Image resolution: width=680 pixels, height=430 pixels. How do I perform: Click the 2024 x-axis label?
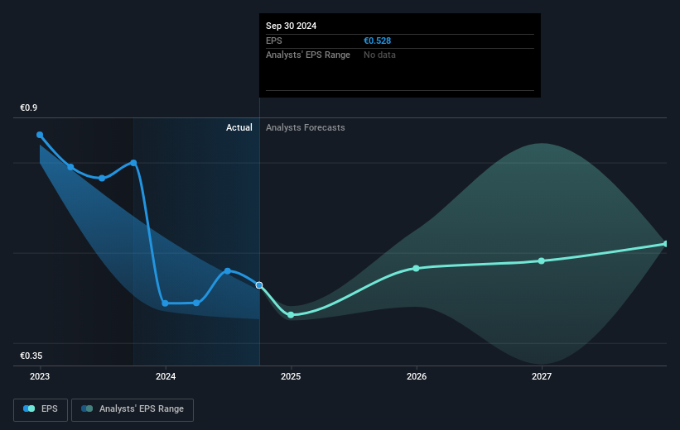tap(166, 377)
